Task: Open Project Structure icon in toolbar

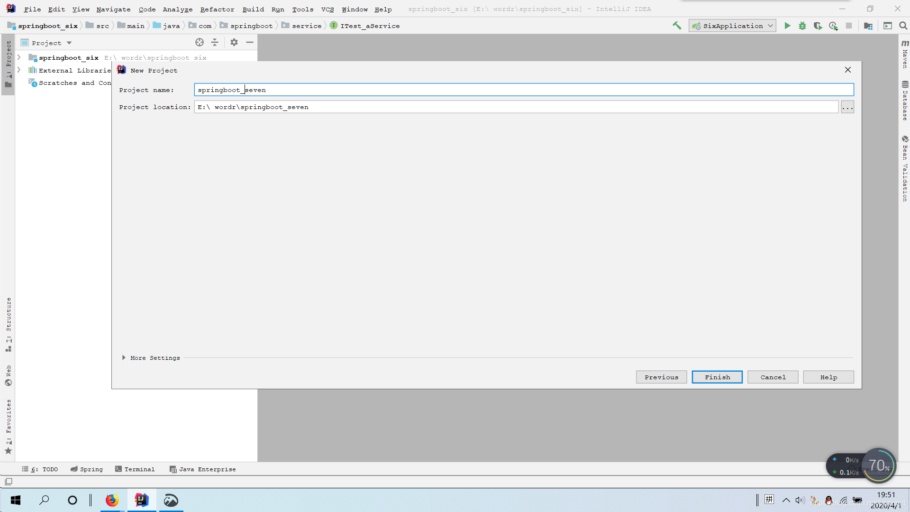Action: tap(868, 26)
